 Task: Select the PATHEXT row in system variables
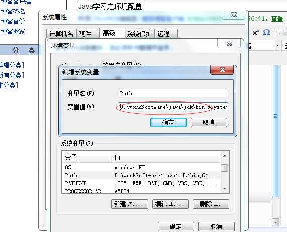[x=141, y=183]
